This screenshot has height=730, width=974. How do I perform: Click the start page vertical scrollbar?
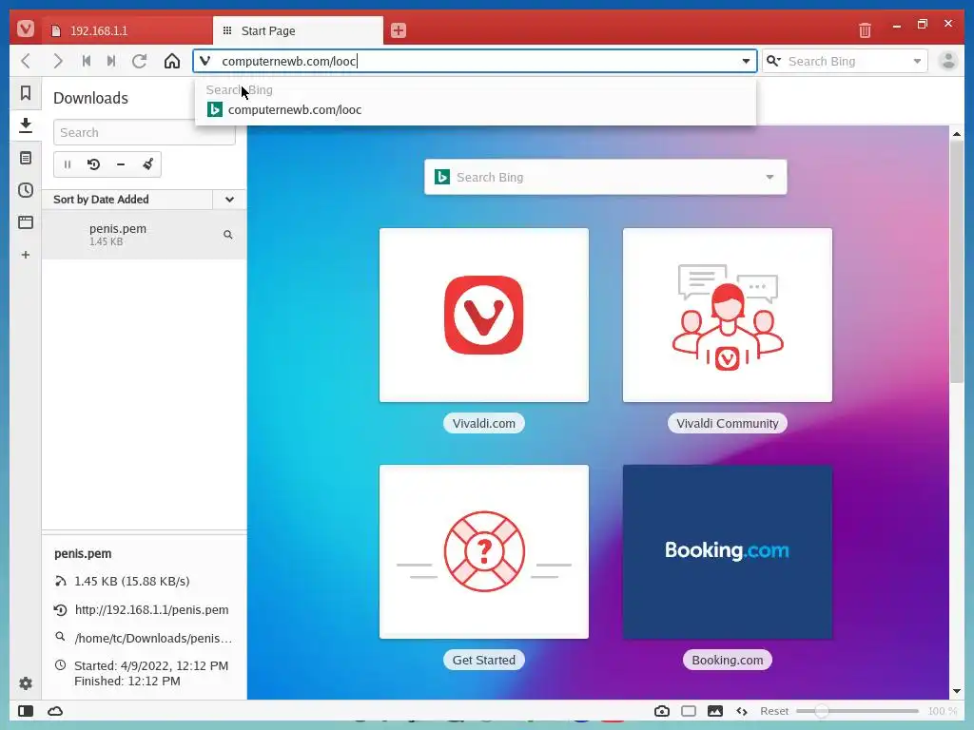957,260
